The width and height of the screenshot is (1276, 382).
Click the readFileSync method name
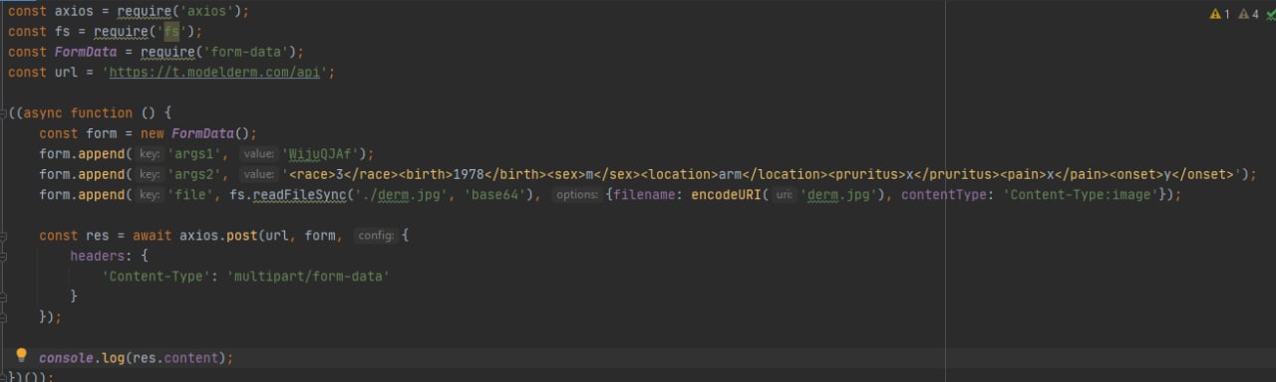[x=299, y=195]
